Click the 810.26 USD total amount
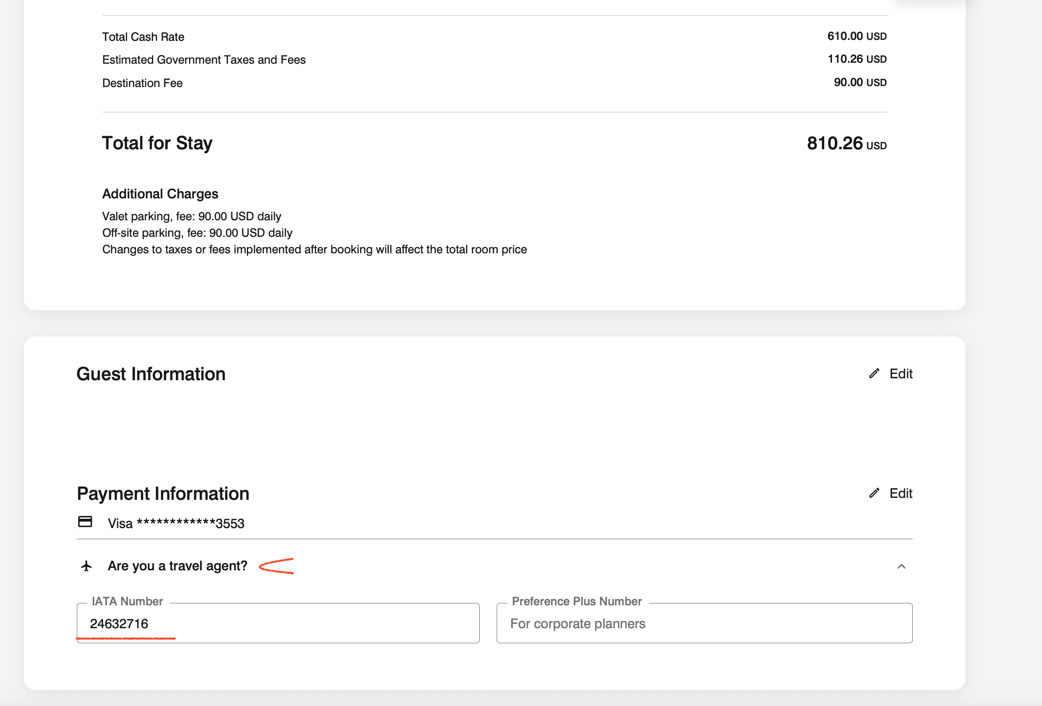The image size is (1042, 706). click(x=847, y=144)
